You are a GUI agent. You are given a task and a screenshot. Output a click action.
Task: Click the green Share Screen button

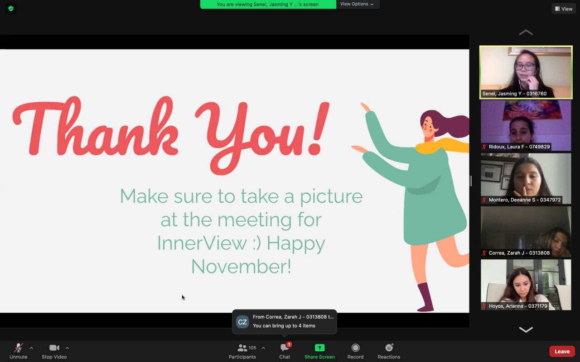tap(319, 351)
